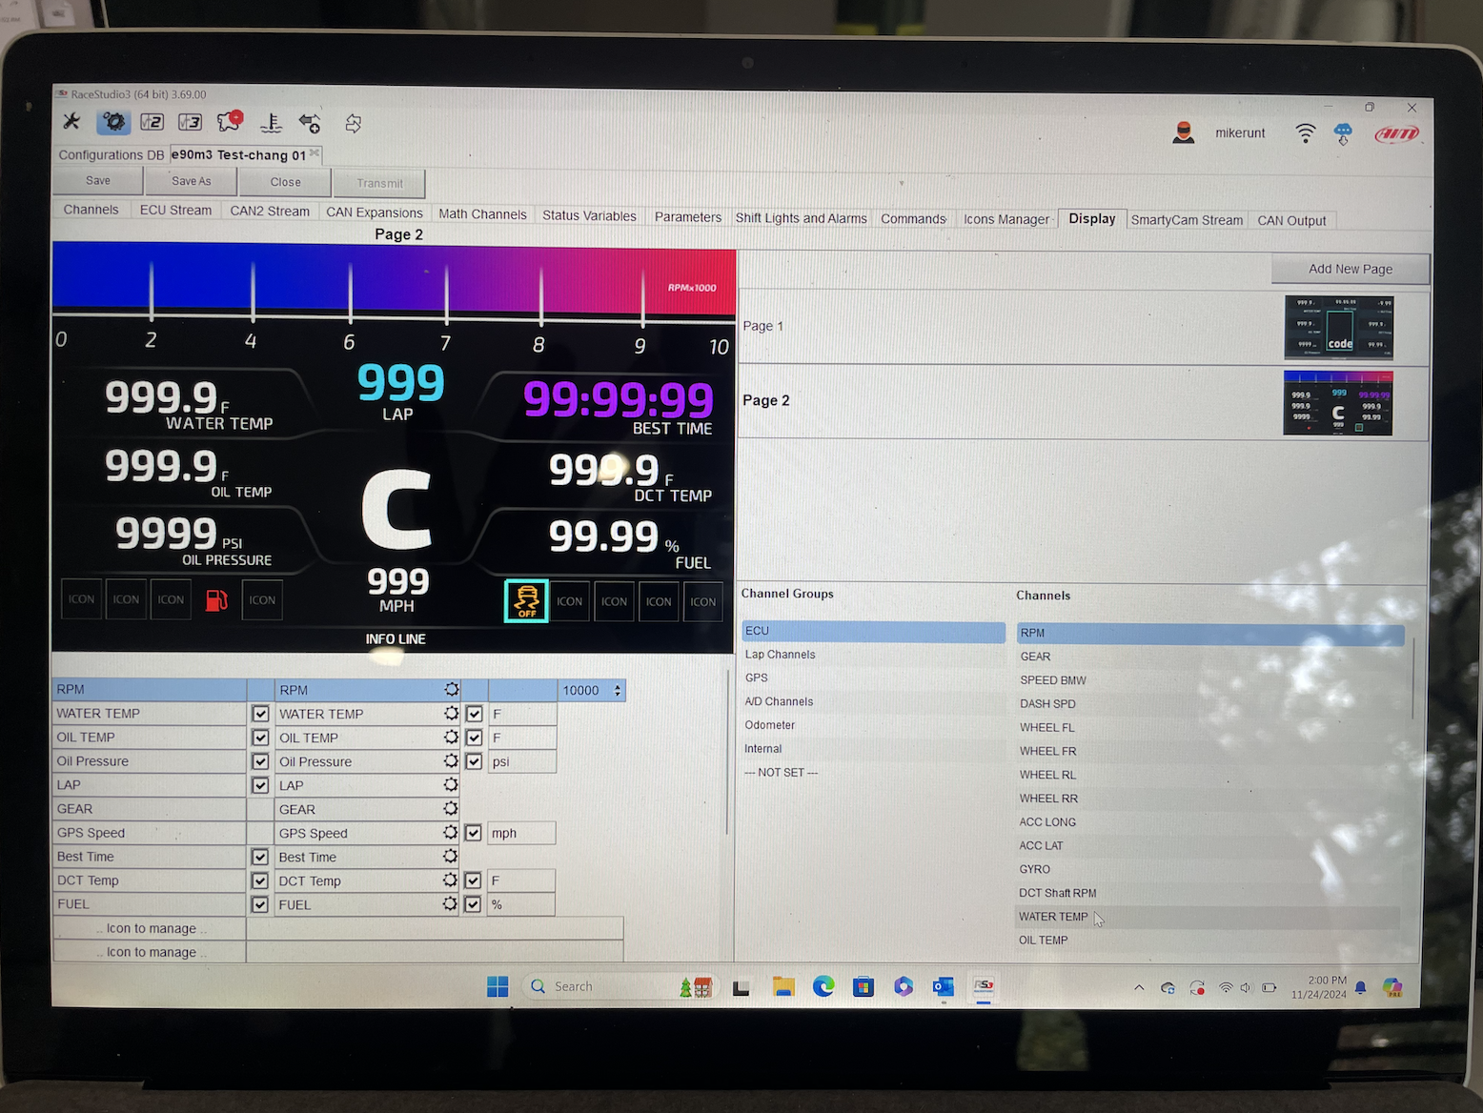
Task: Open the CAN Expansions tab
Action: 375,212
